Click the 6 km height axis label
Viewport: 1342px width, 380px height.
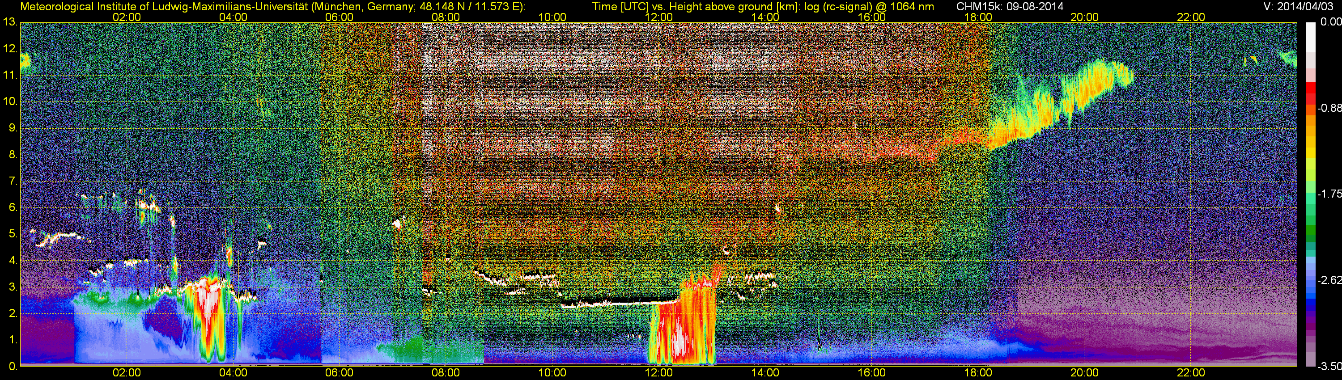point(12,208)
